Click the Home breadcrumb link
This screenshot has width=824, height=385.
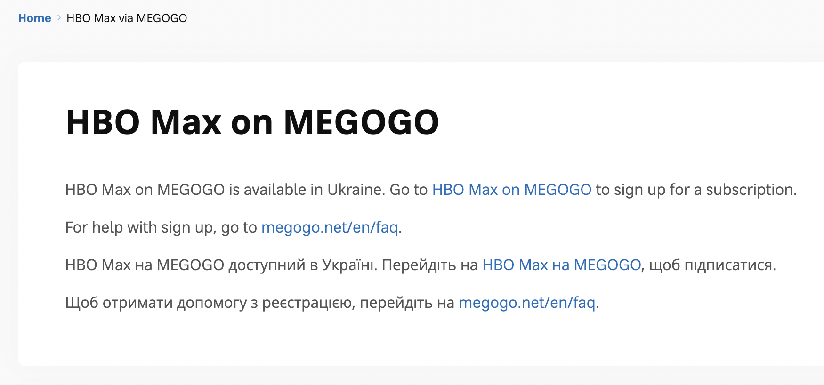click(34, 18)
